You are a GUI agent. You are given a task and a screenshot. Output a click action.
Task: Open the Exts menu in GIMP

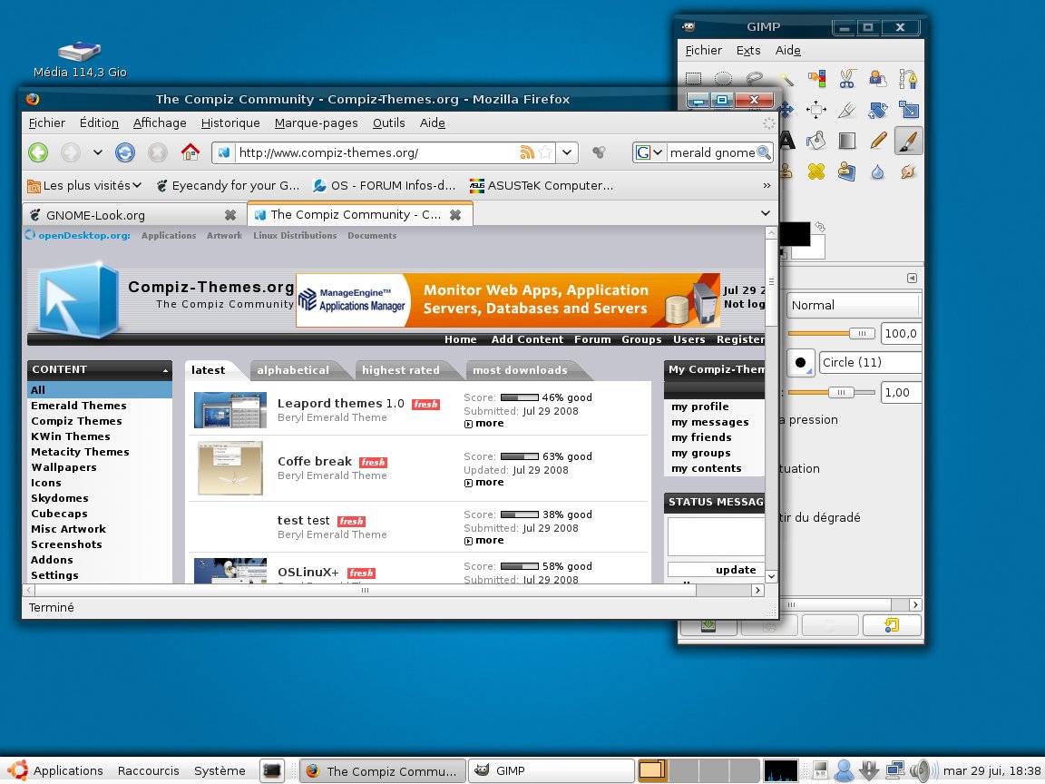[x=747, y=50]
